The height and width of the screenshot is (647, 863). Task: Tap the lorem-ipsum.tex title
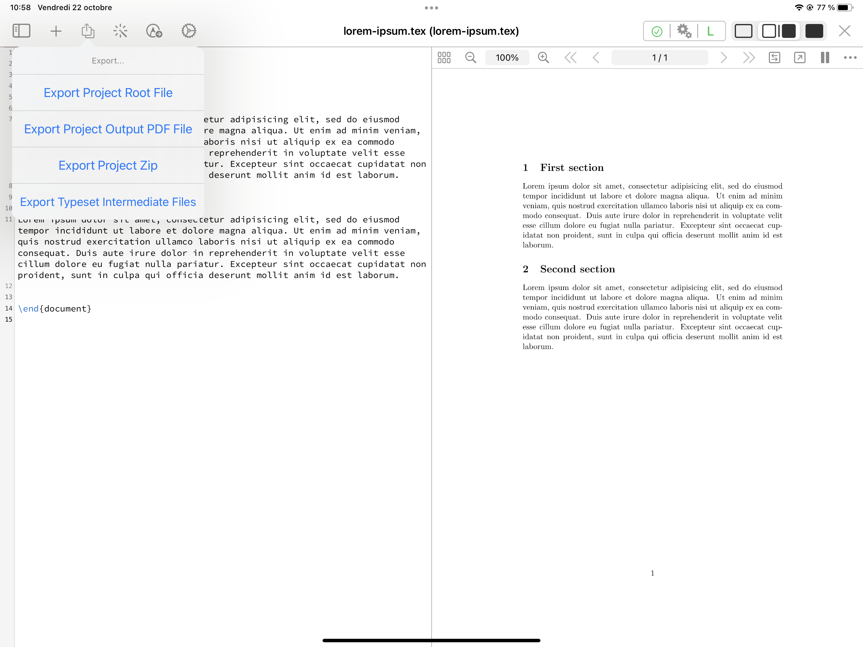(x=431, y=31)
